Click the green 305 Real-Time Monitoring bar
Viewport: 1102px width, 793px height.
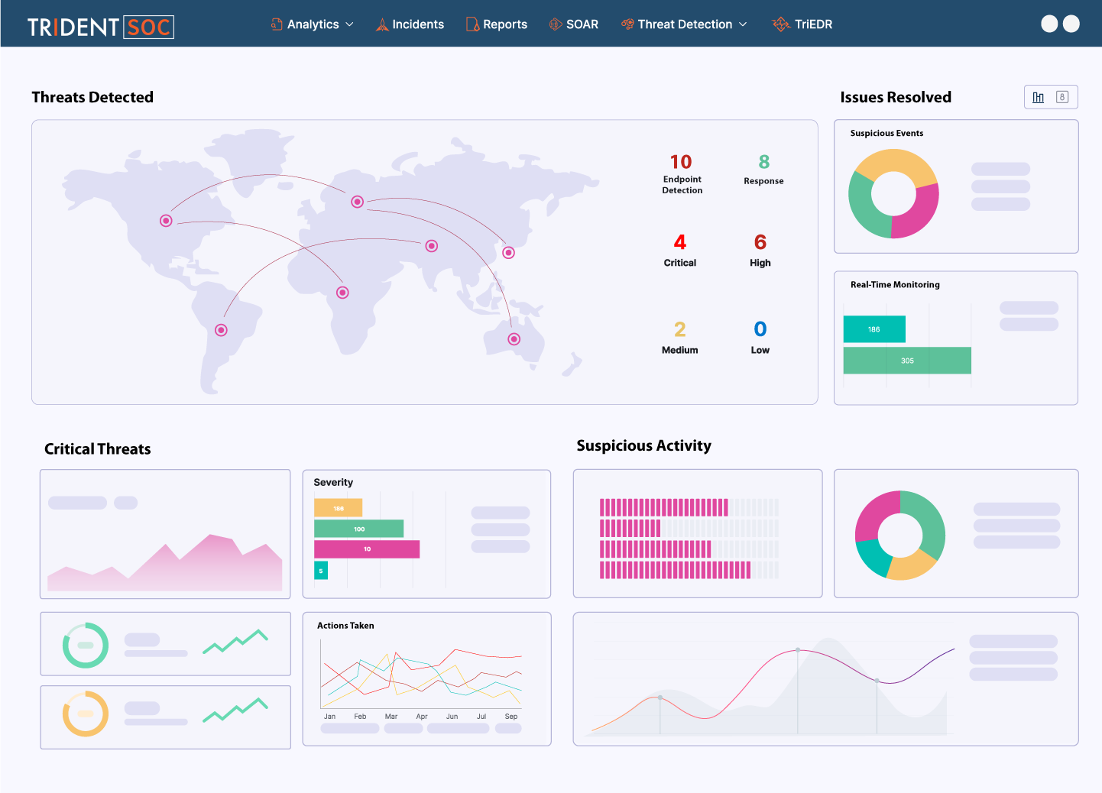pos(906,361)
